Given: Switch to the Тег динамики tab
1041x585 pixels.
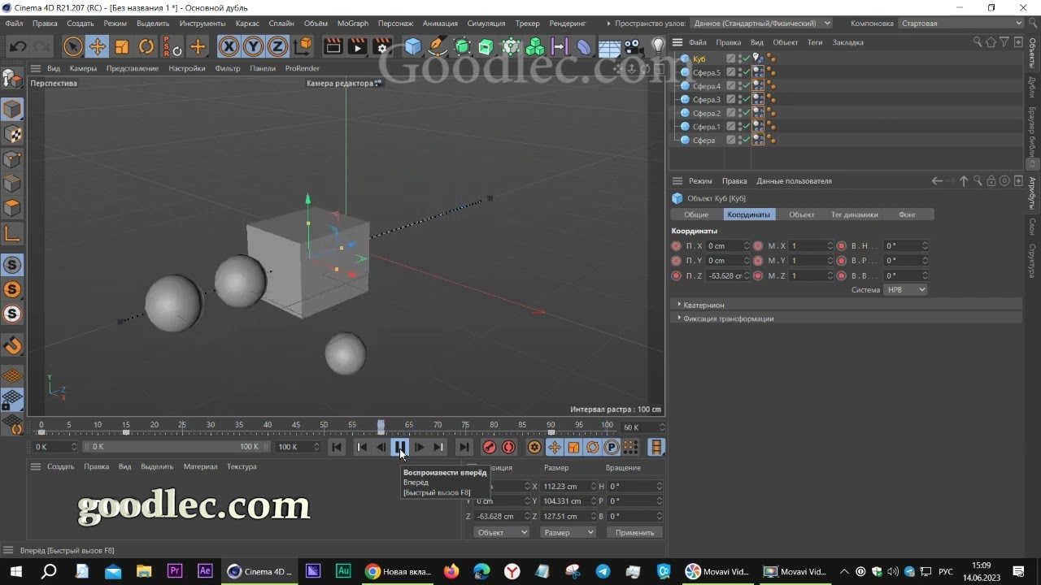Looking at the screenshot, I should tap(855, 214).
